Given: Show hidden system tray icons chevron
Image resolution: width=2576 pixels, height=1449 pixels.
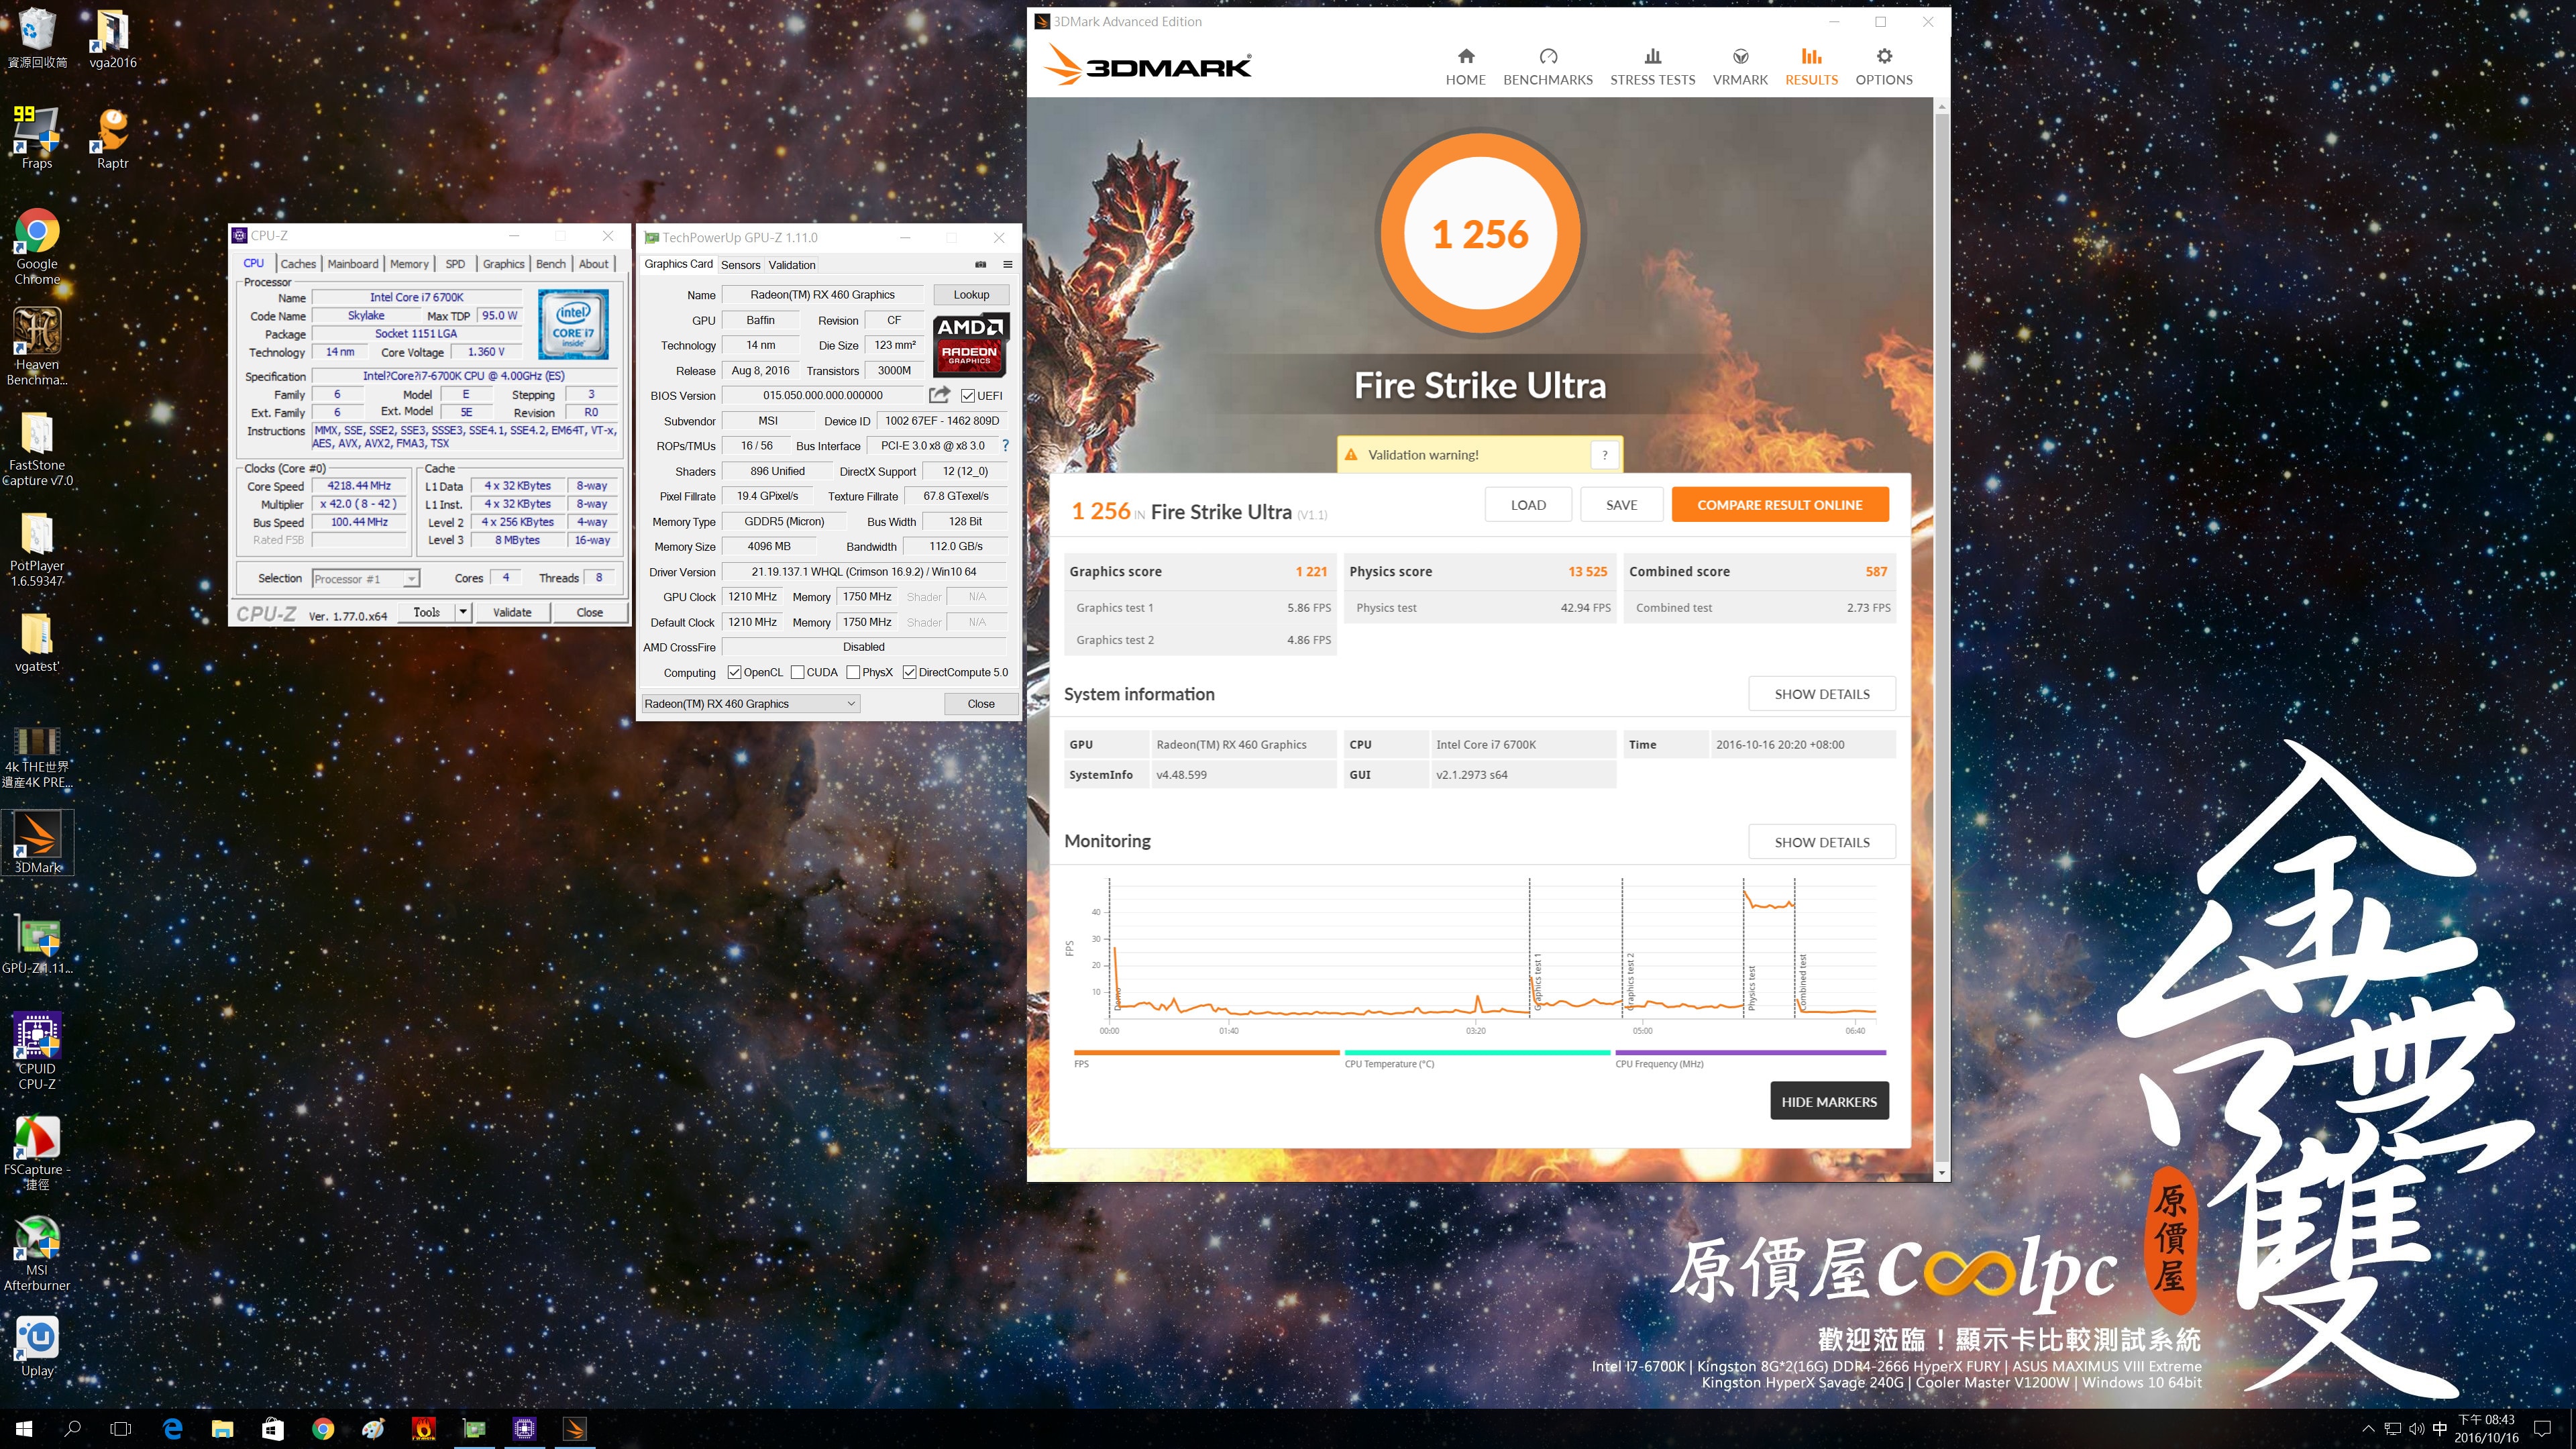Looking at the screenshot, I should [x=2368, y=1428].
